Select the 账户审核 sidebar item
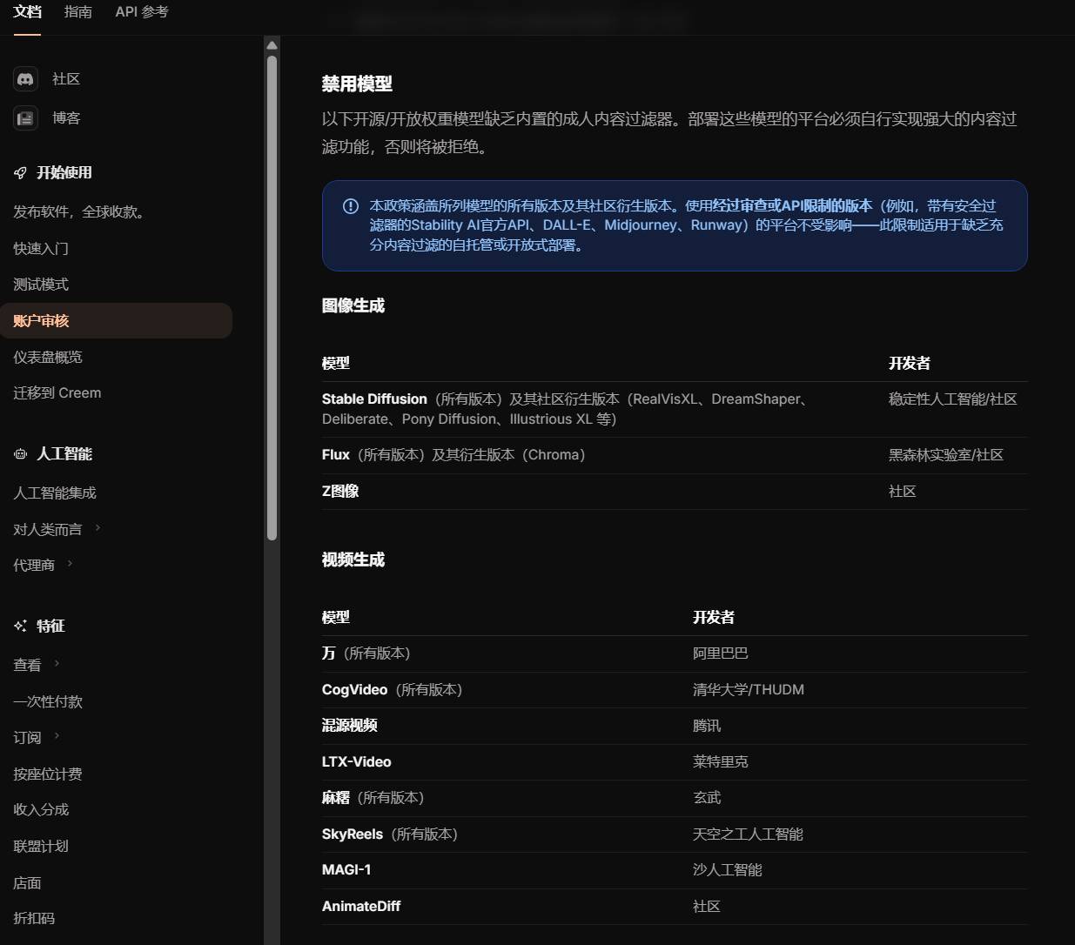1075x945 pixels. (116, 320)
